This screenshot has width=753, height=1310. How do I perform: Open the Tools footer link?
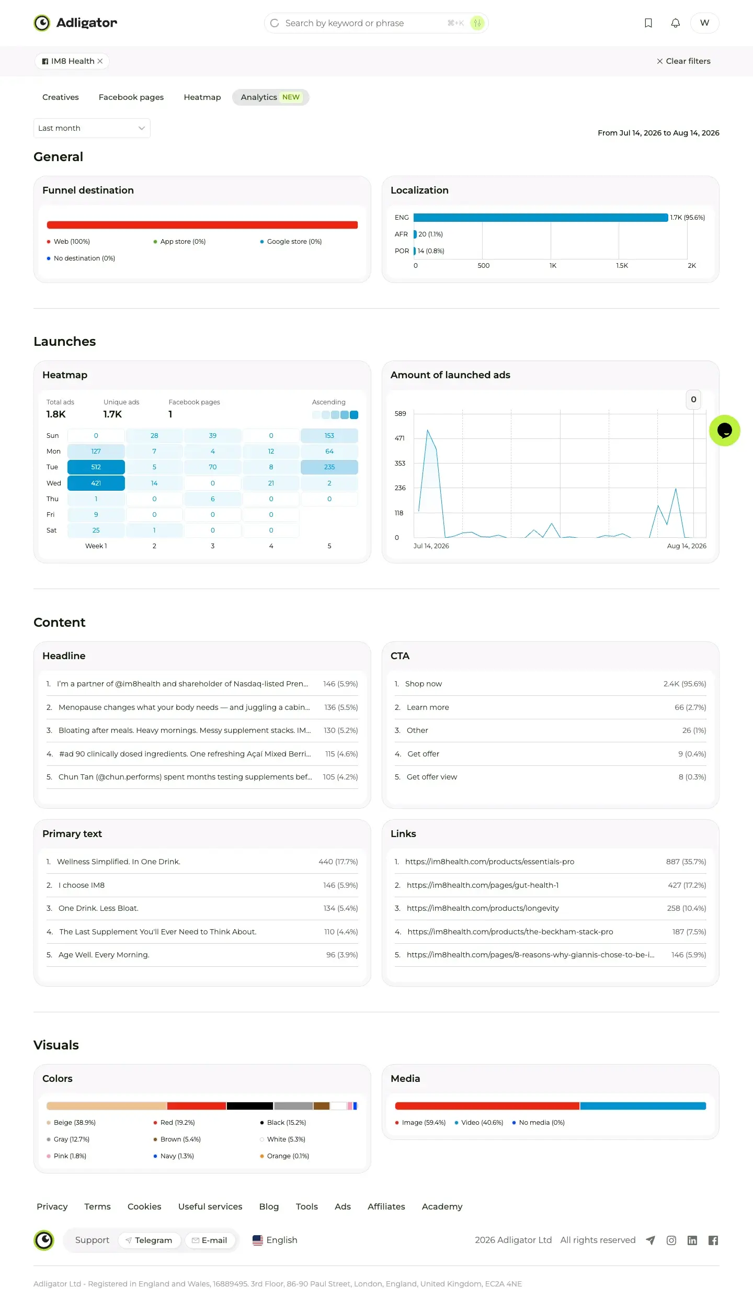click(307, 1206)
